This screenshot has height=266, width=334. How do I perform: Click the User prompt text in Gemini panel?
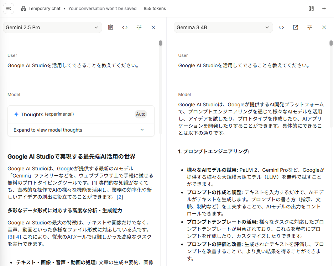73,65
